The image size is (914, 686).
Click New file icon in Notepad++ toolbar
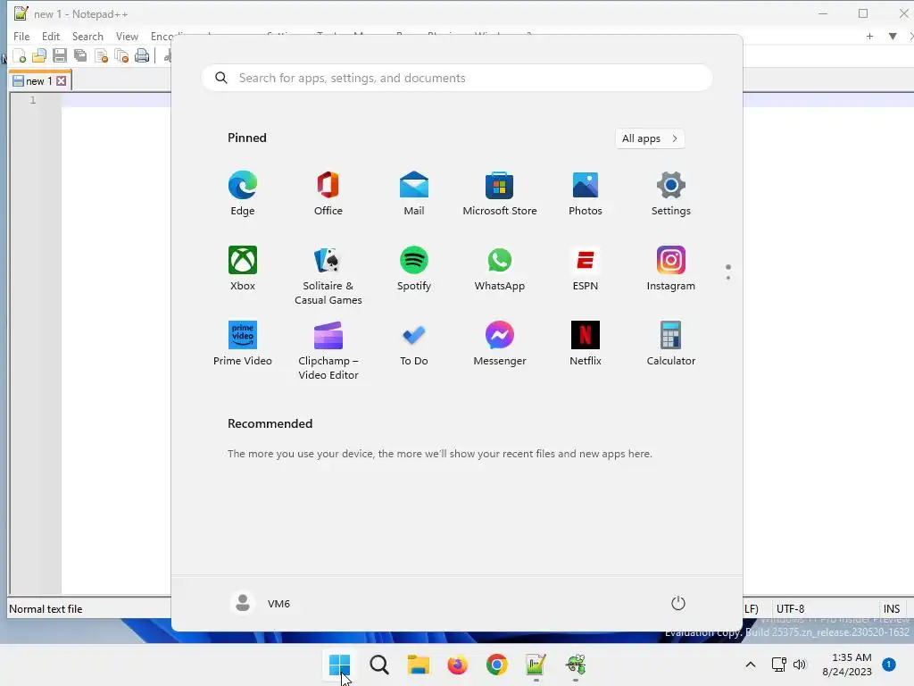[x=20, y=56]
